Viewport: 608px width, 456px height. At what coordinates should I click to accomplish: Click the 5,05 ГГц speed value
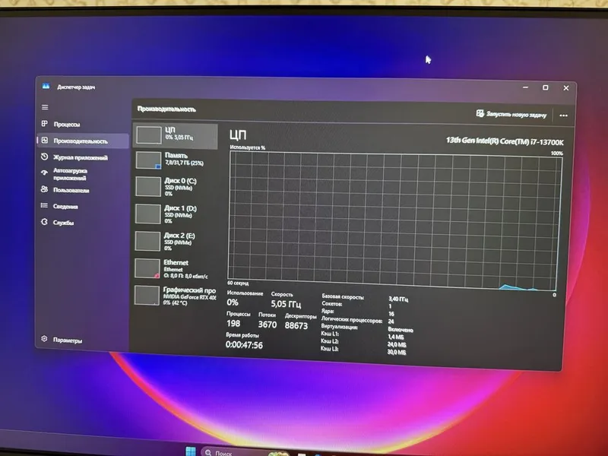tap(287, 303)
